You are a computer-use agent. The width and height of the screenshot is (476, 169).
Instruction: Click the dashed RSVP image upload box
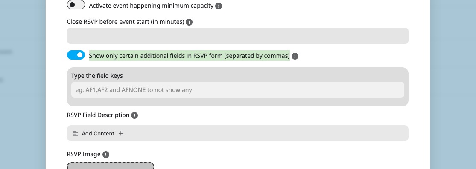click(x=111, y=166)
